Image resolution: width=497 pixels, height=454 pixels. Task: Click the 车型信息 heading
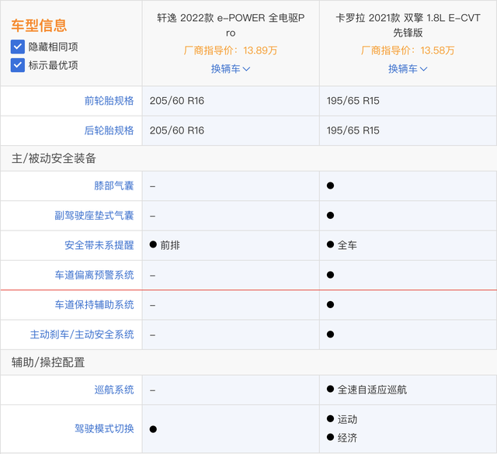click(39, 26)
